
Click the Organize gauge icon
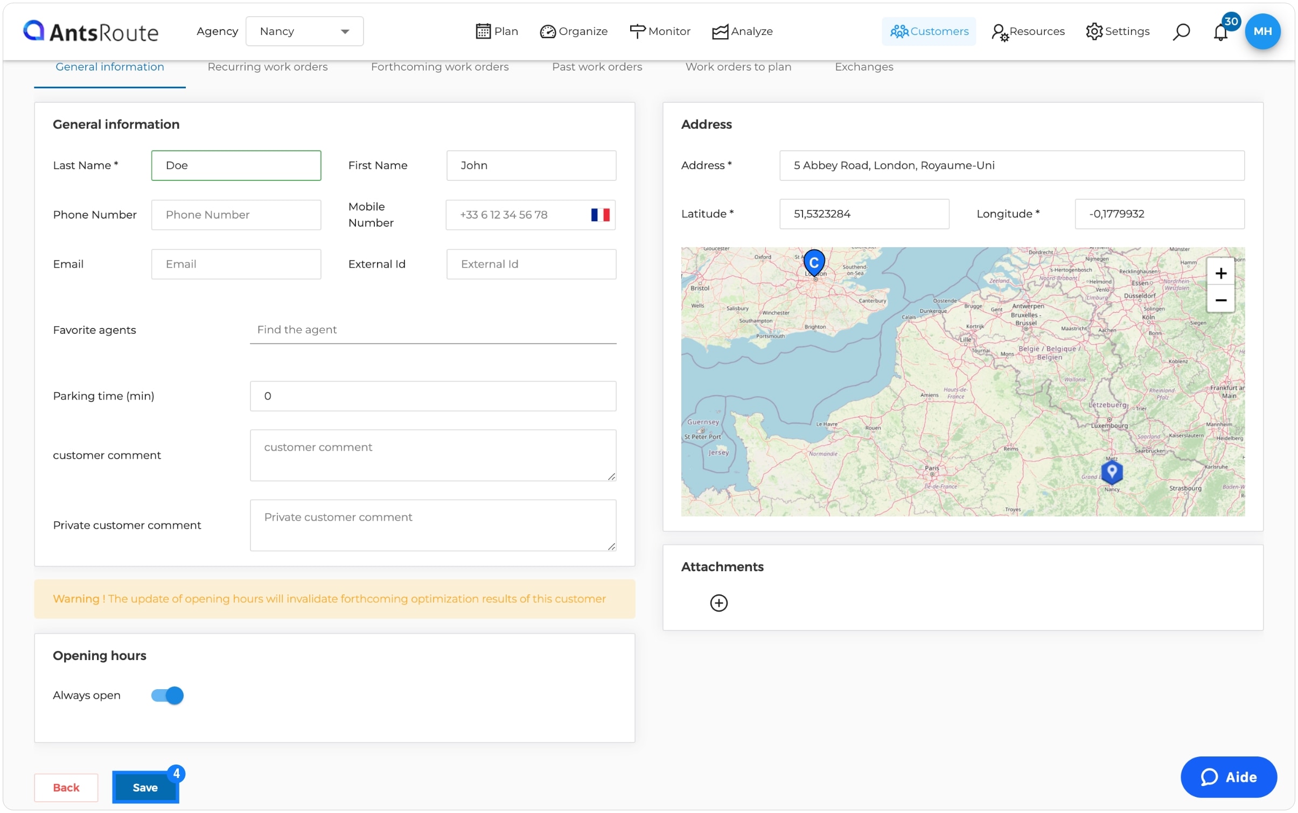pyautogui.click(x=547, y=32)
